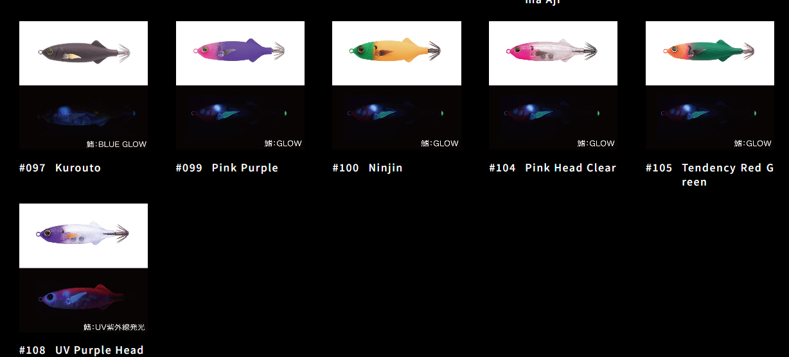Click the #099 Pink Purple label
789x357 pixels.
click(227, 168)
